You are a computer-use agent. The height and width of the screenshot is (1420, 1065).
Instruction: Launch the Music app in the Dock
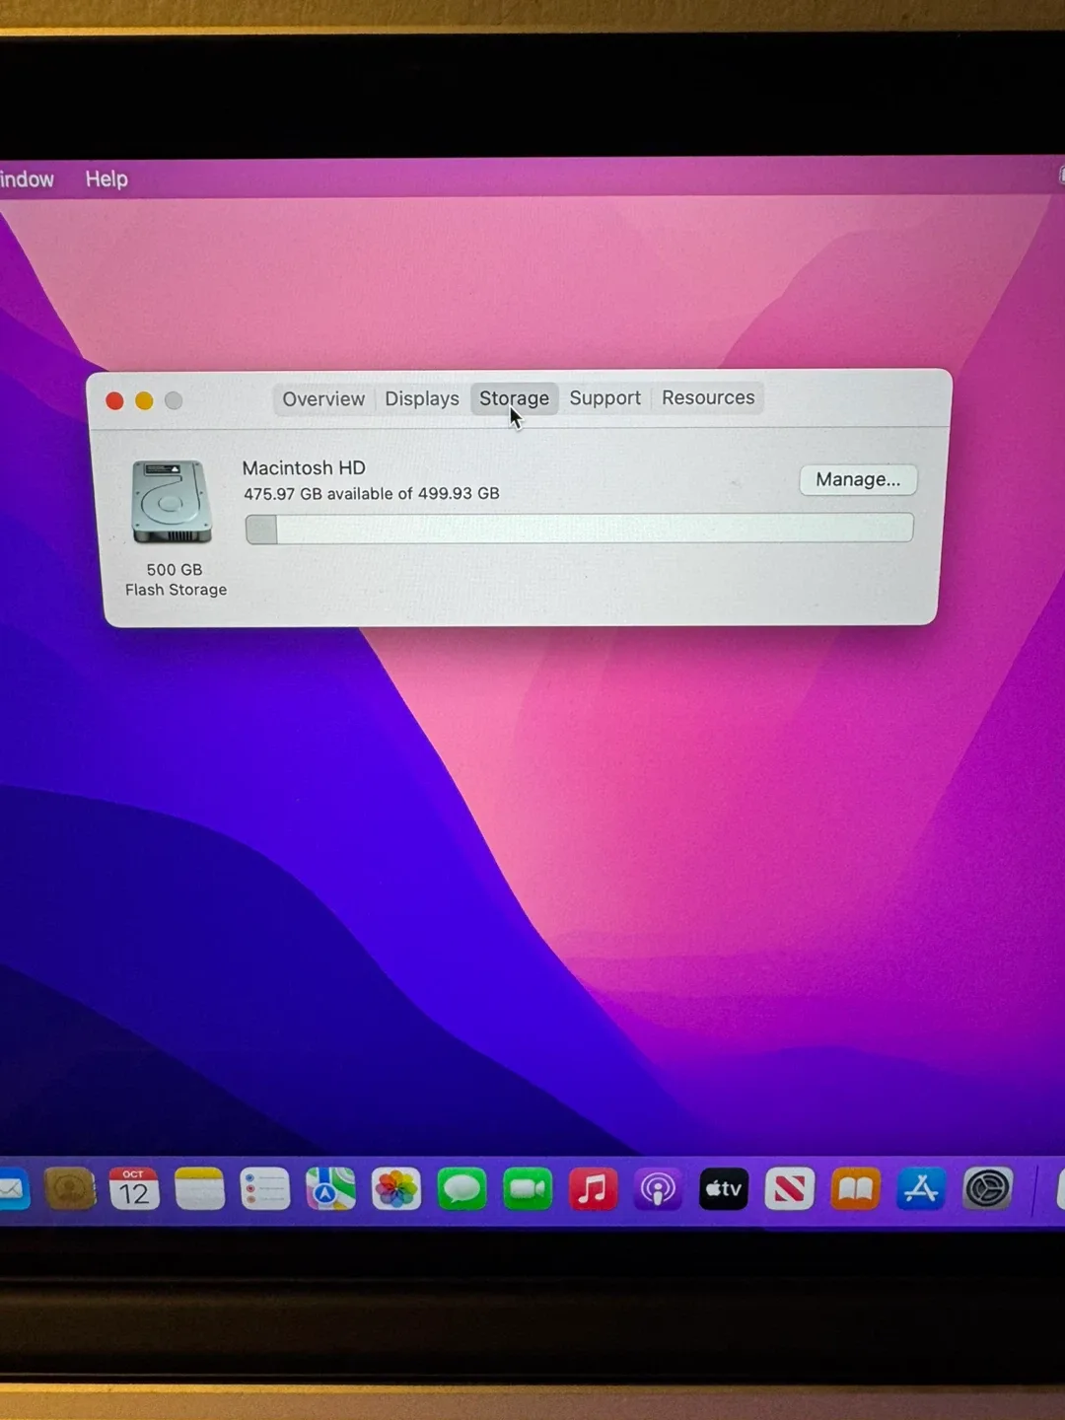[593, 1189]
